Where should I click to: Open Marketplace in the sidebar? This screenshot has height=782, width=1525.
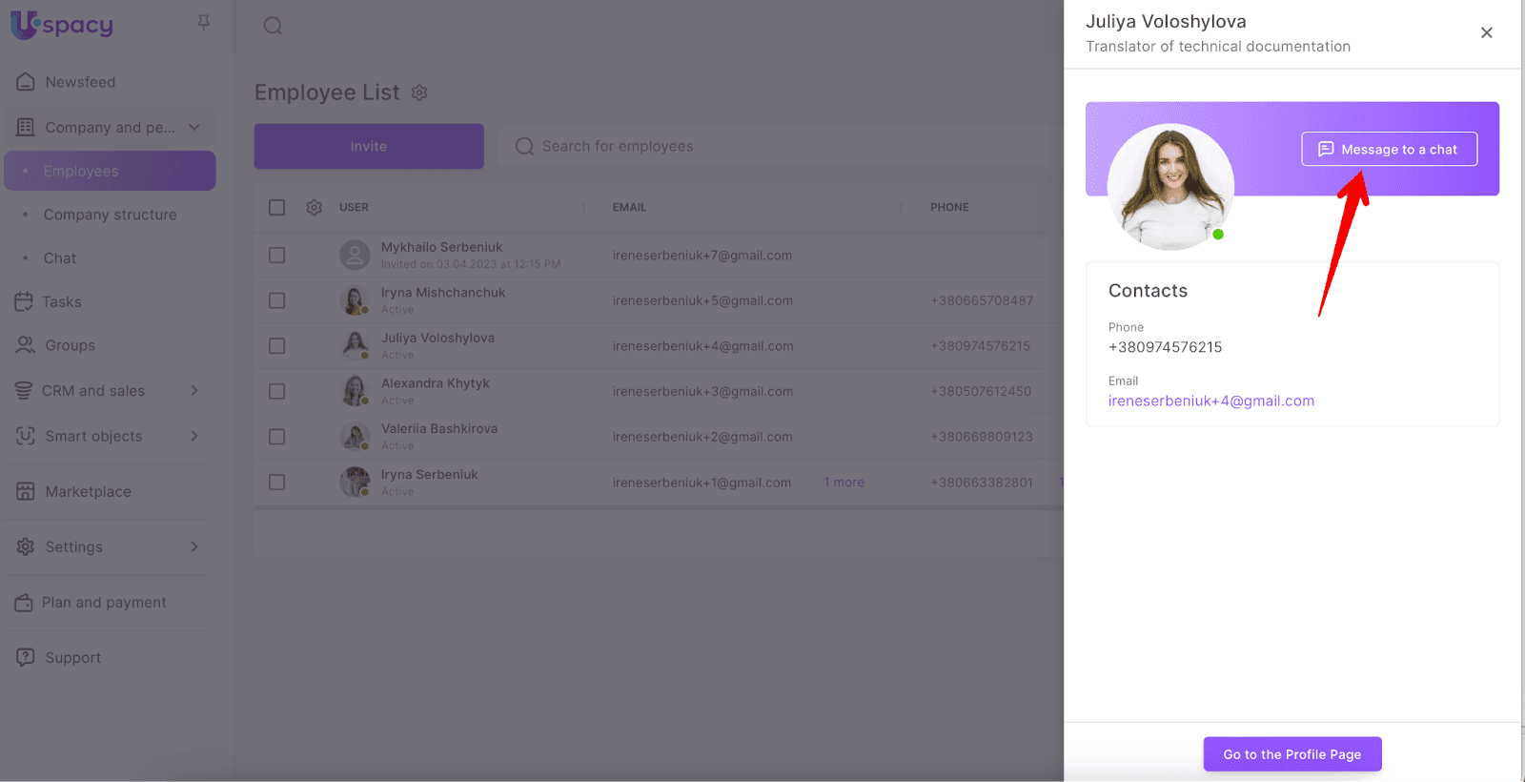pos(88,491)
